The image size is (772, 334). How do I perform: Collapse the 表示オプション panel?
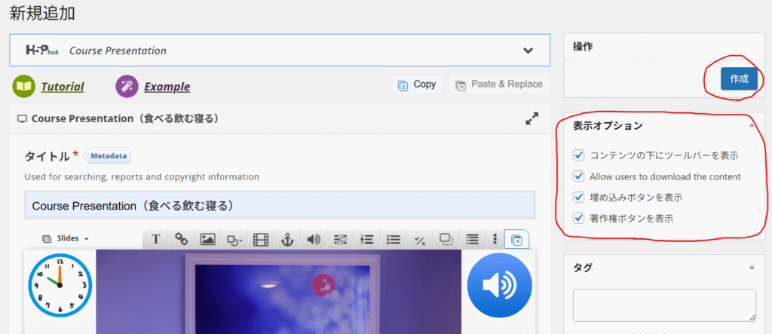751,125
